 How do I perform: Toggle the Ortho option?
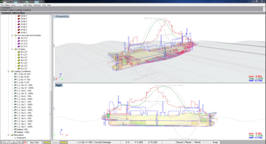click(x=206, y=142)
